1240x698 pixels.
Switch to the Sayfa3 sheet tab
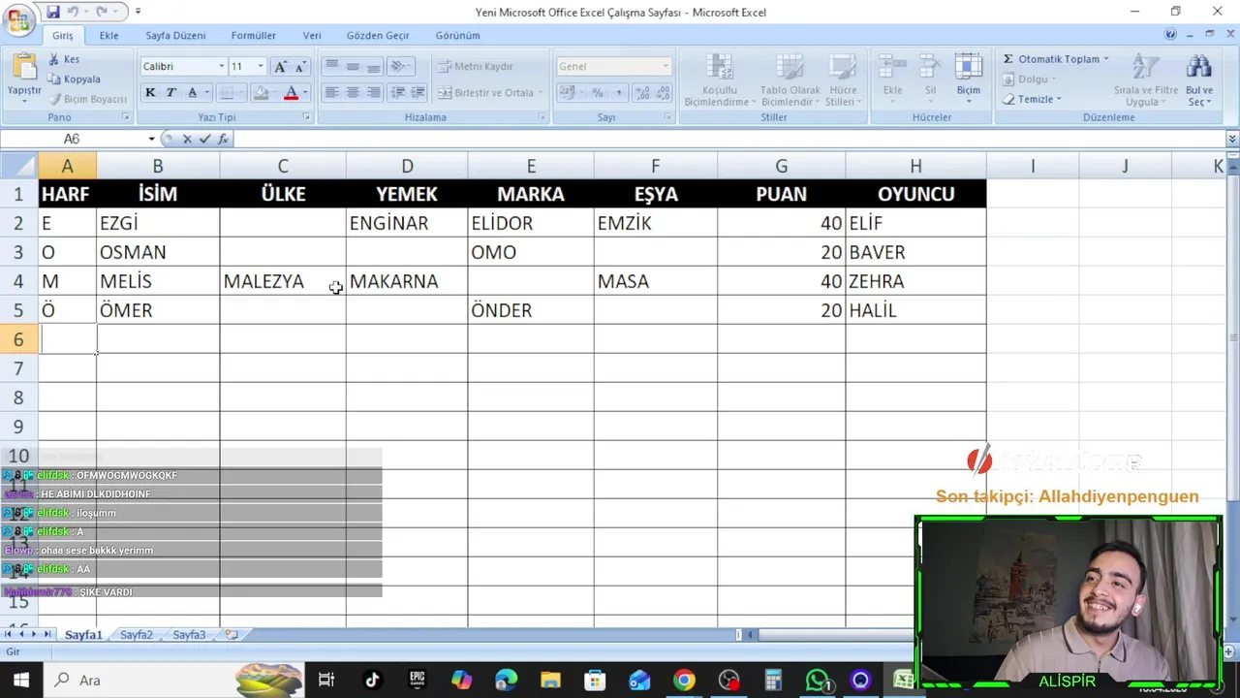[189, 635]
